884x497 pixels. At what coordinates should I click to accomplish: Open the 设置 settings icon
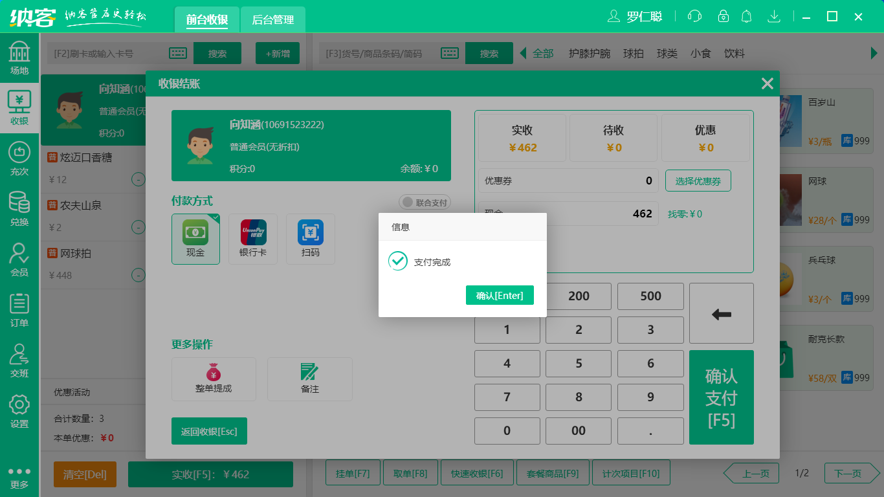(19, 408)
